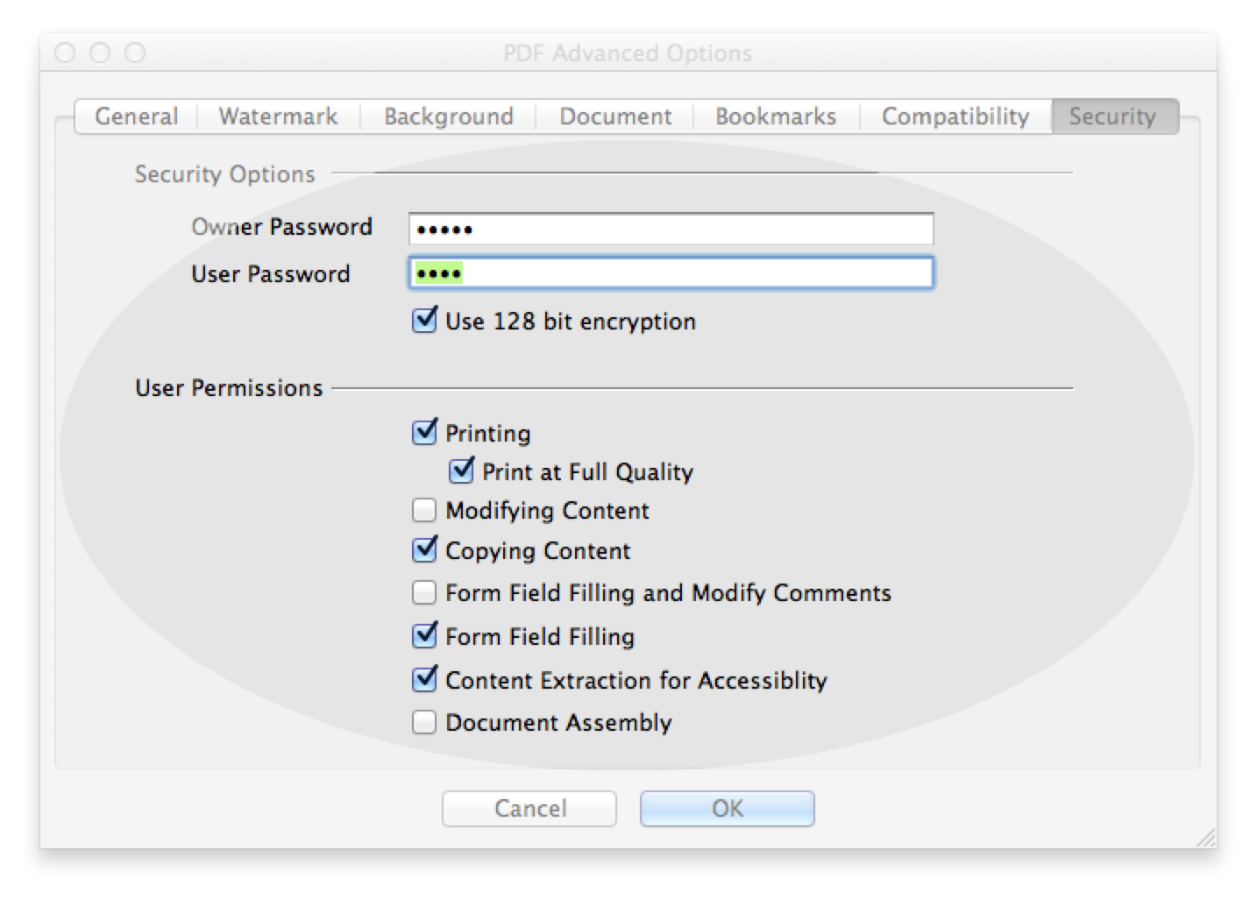Switch to the Compatibility tab

coord(955,117)
